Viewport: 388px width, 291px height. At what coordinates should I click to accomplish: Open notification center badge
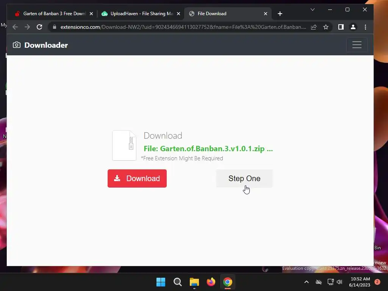(377, 282)
